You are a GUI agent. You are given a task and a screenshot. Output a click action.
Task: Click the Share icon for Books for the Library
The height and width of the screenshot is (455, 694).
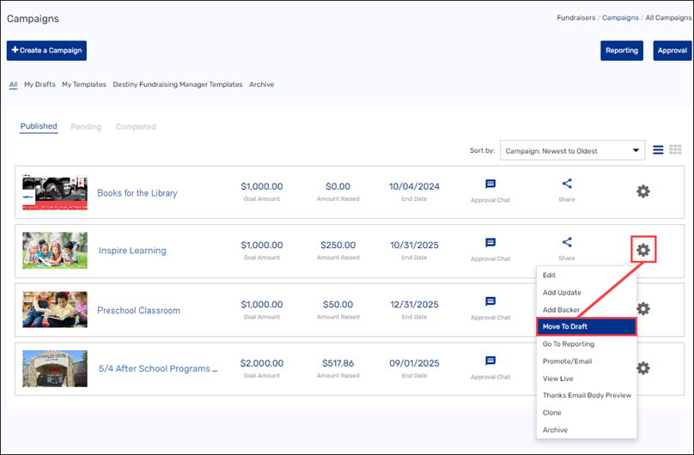(567, 184)
